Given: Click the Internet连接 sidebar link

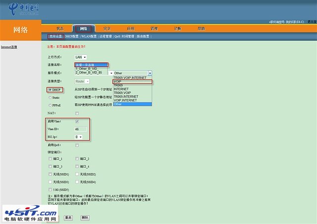Looking at the screenshot, I should [x=9, y=47].
